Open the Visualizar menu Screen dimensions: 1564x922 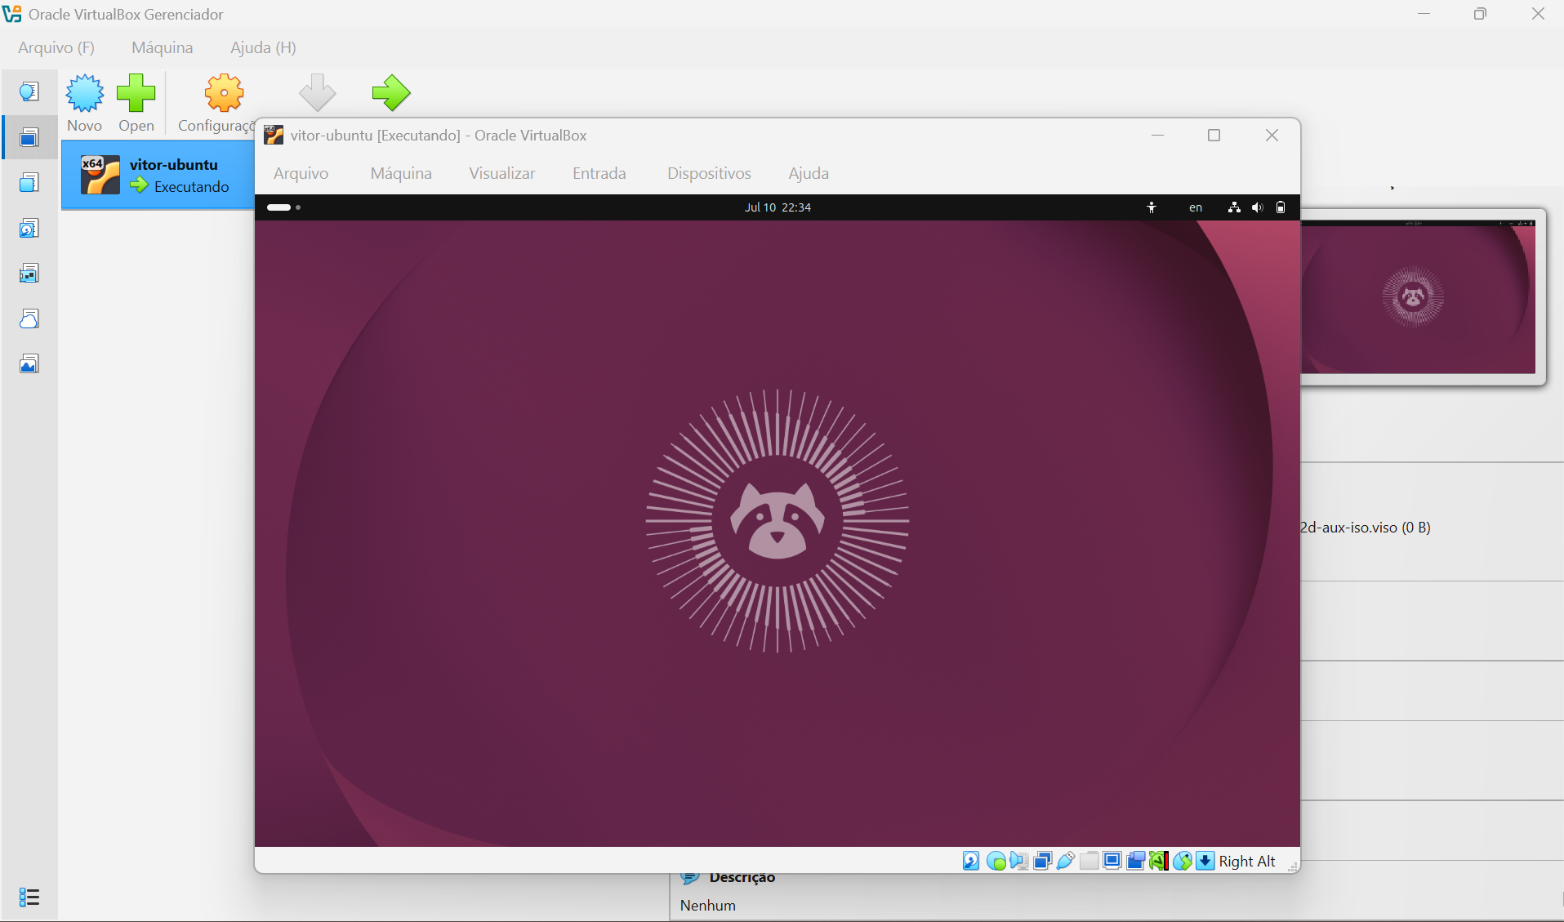(502, 173)
